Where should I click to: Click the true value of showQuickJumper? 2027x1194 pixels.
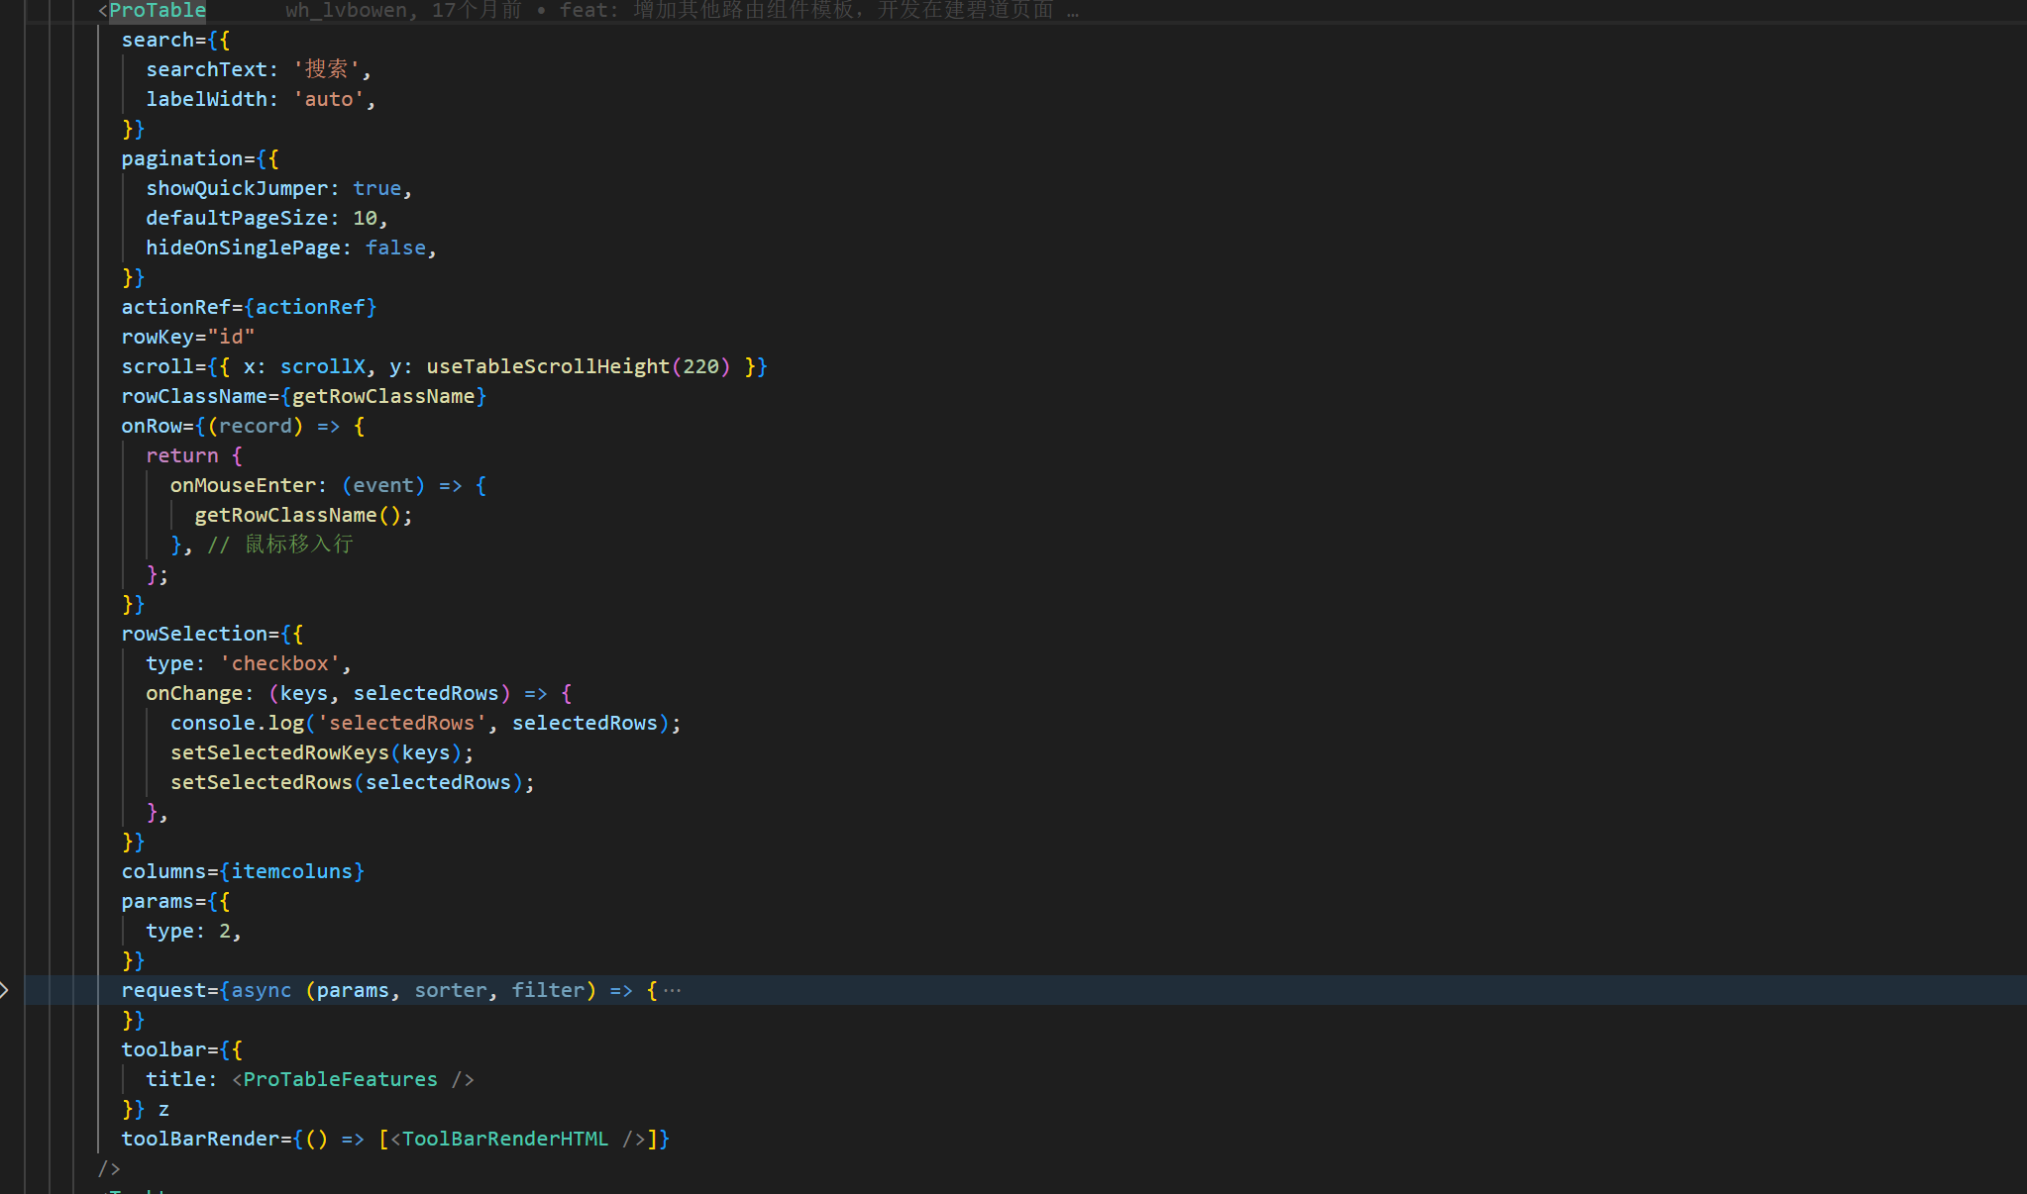click(376, 187)
